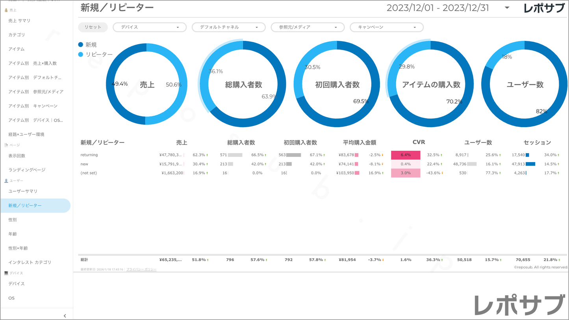Image resolution: width=569 pixels, height=320 pixels.
Task: Click the 新規 dark blue legend dot
Action: (x=81, y=45)
